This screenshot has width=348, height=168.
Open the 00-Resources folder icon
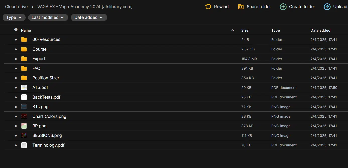[24, 40]
